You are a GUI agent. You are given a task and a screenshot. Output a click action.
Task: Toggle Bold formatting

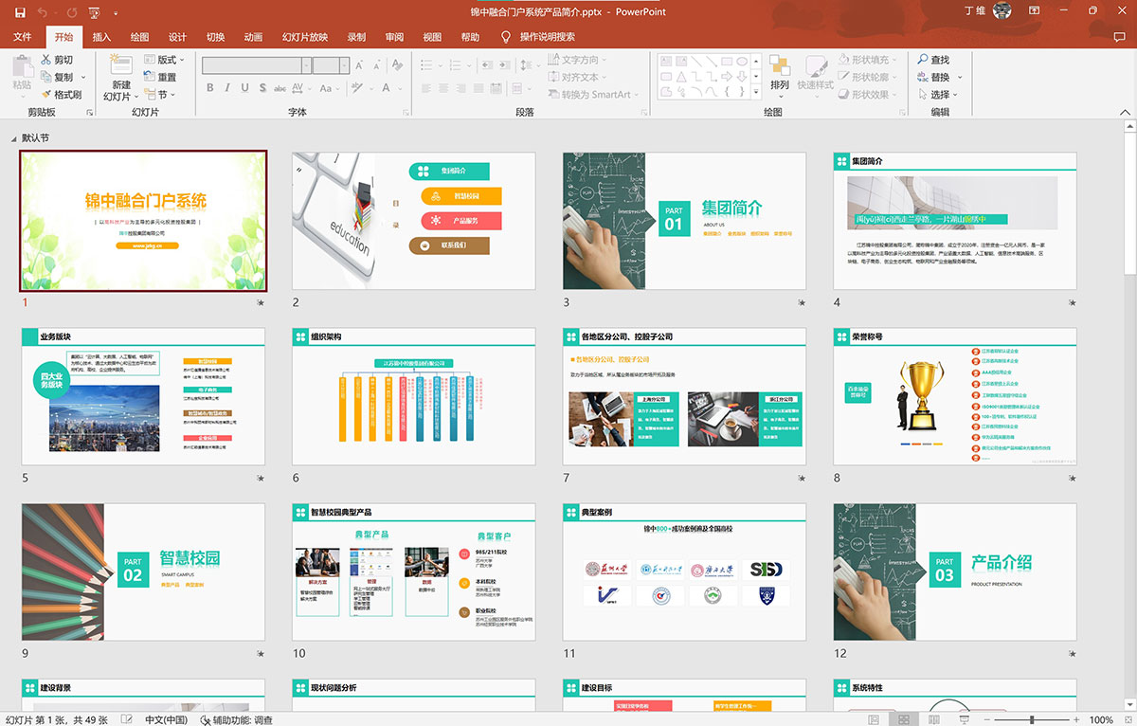tap(210, 88)
